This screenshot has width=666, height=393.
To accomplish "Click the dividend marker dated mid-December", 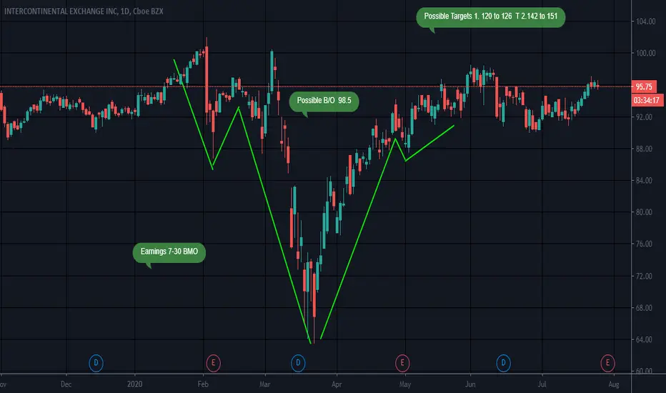I will [x=96, y=363].
